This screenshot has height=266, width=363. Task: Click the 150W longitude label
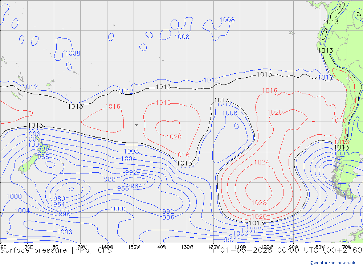134,247
